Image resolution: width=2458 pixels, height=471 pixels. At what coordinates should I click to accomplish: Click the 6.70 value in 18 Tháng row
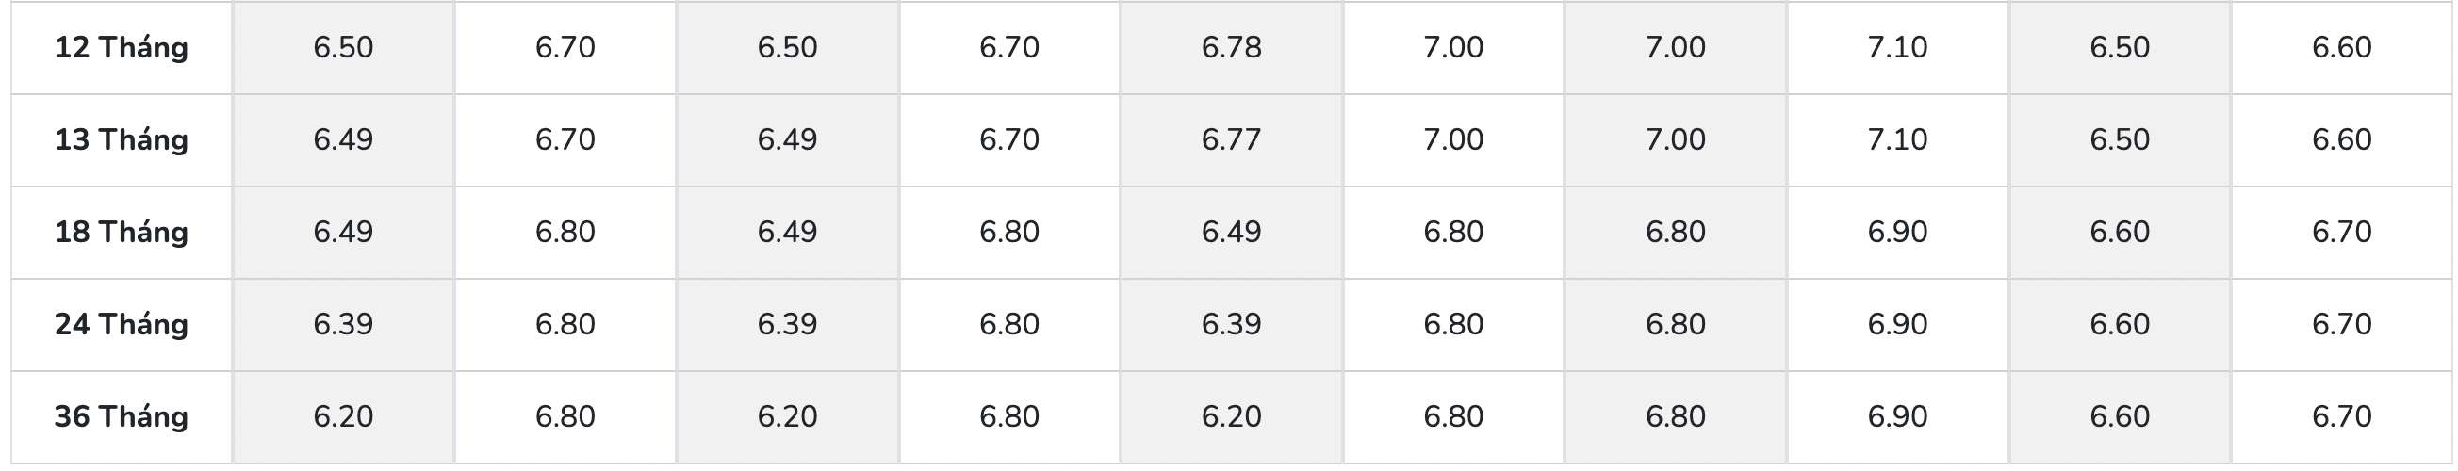click(x=2341, y=232)
